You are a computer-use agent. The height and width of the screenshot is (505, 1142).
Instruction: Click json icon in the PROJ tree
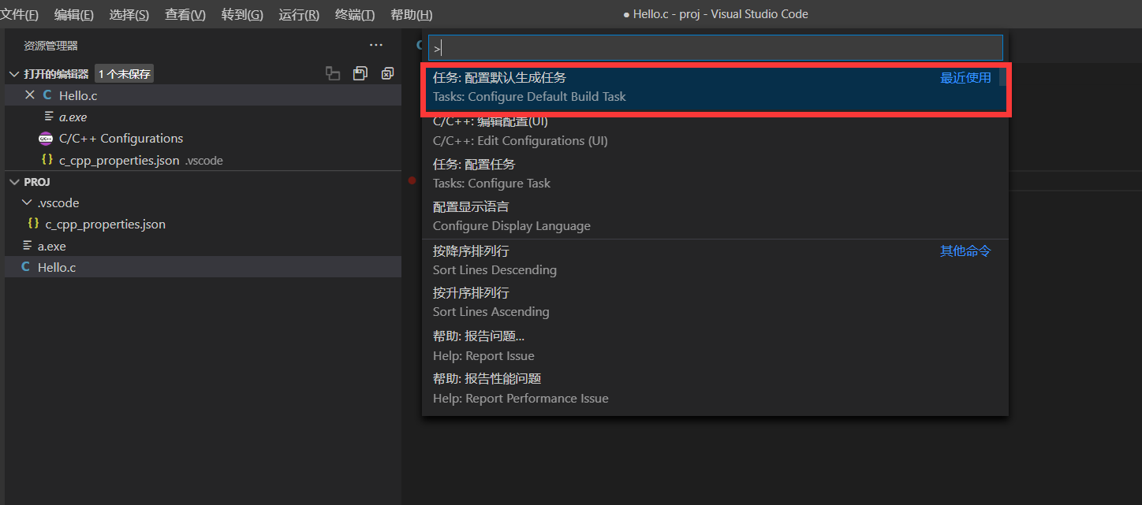click(x=33, y=224)
